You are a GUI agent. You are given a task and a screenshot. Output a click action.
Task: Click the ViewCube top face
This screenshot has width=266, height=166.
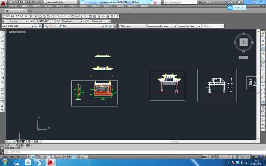[x=244, y=42]
